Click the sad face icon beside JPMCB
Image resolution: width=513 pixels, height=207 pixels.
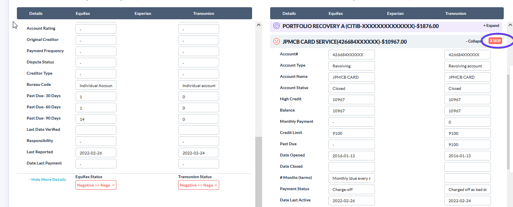pos(276,41)
